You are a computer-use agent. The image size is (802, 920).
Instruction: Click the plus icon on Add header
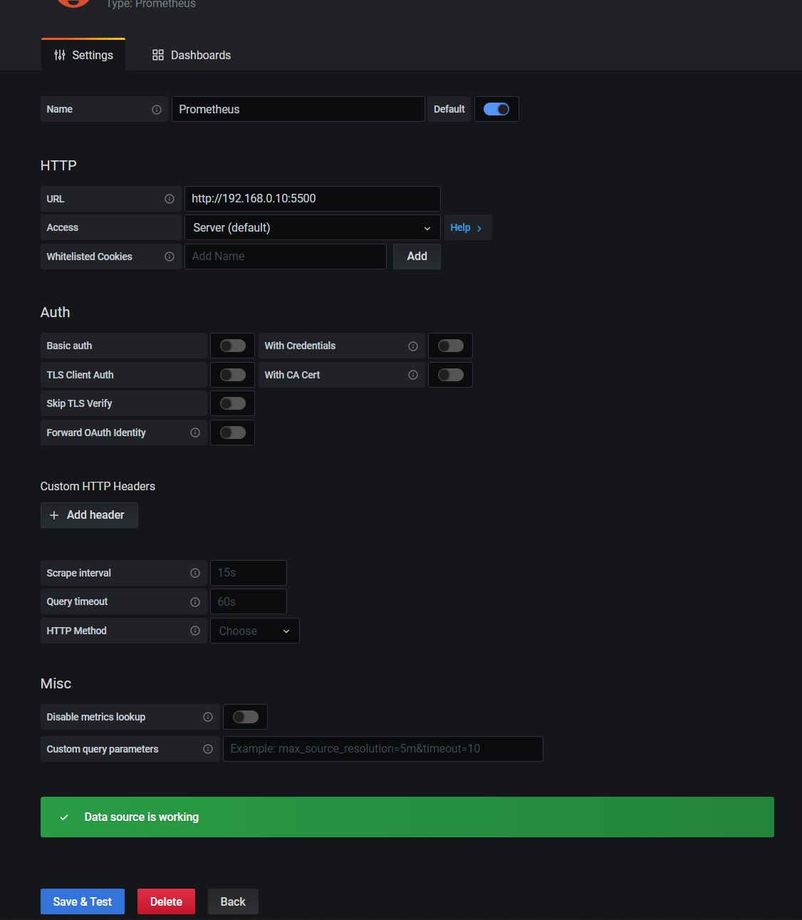click(54, 515)
